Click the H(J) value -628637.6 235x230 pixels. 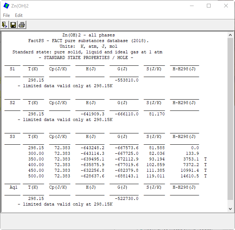coord(92,176)
